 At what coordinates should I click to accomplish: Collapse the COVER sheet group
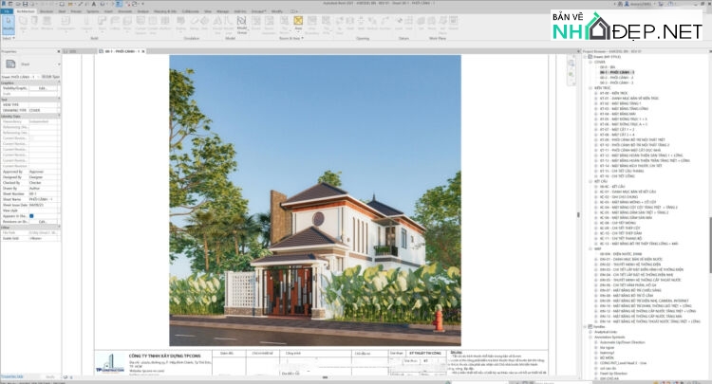590,61
